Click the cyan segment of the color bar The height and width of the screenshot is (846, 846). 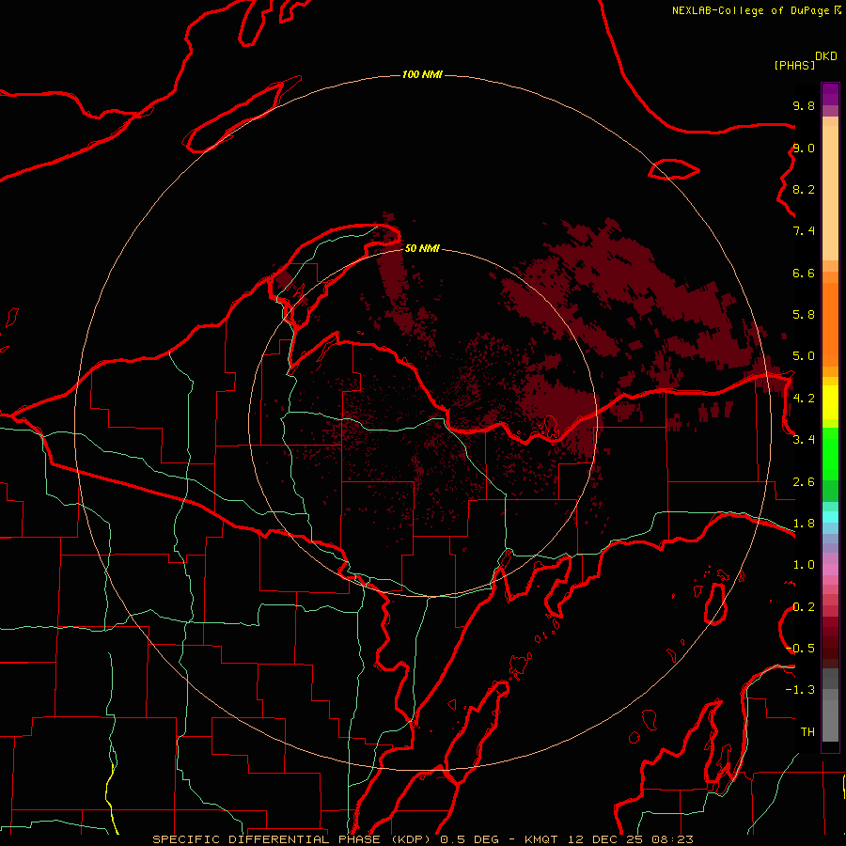pos(830,516)
